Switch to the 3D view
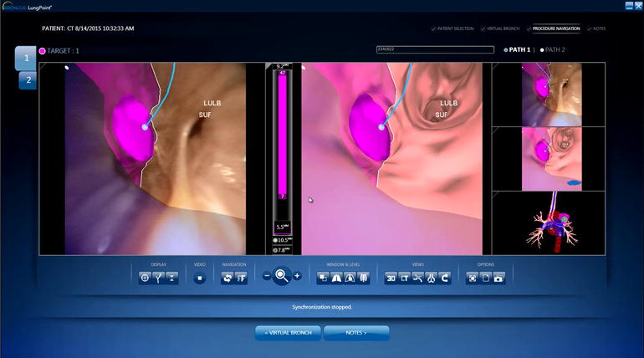This screenshot has height=358, width=644. (391, 278)
